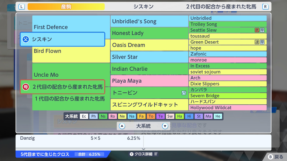Click down arrow of 大系統 selector
The height and width of the screenshot is (161, 287).
tap(165, 126)
